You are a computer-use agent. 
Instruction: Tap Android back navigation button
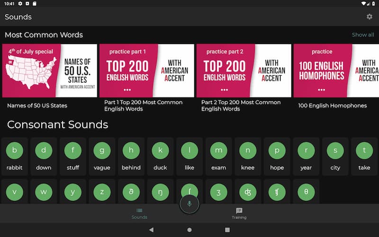point(151,230)
